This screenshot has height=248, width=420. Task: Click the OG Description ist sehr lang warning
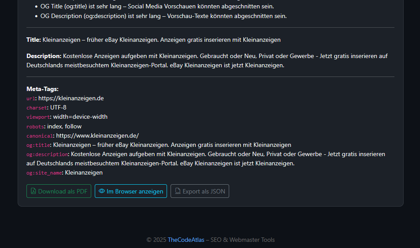pos(164,16)
